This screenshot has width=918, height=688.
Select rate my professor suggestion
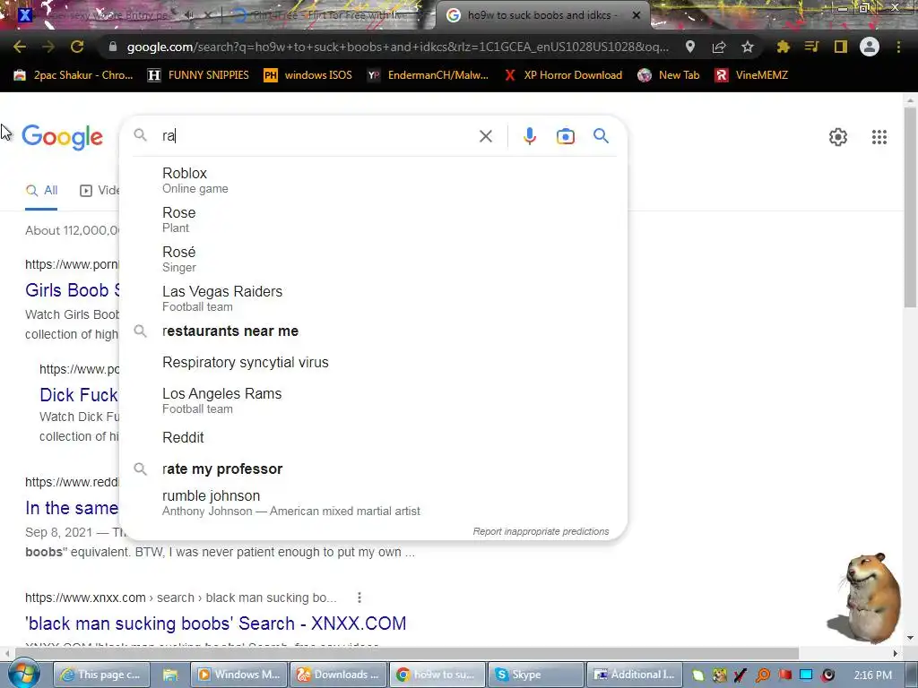(x=374, y=469)
